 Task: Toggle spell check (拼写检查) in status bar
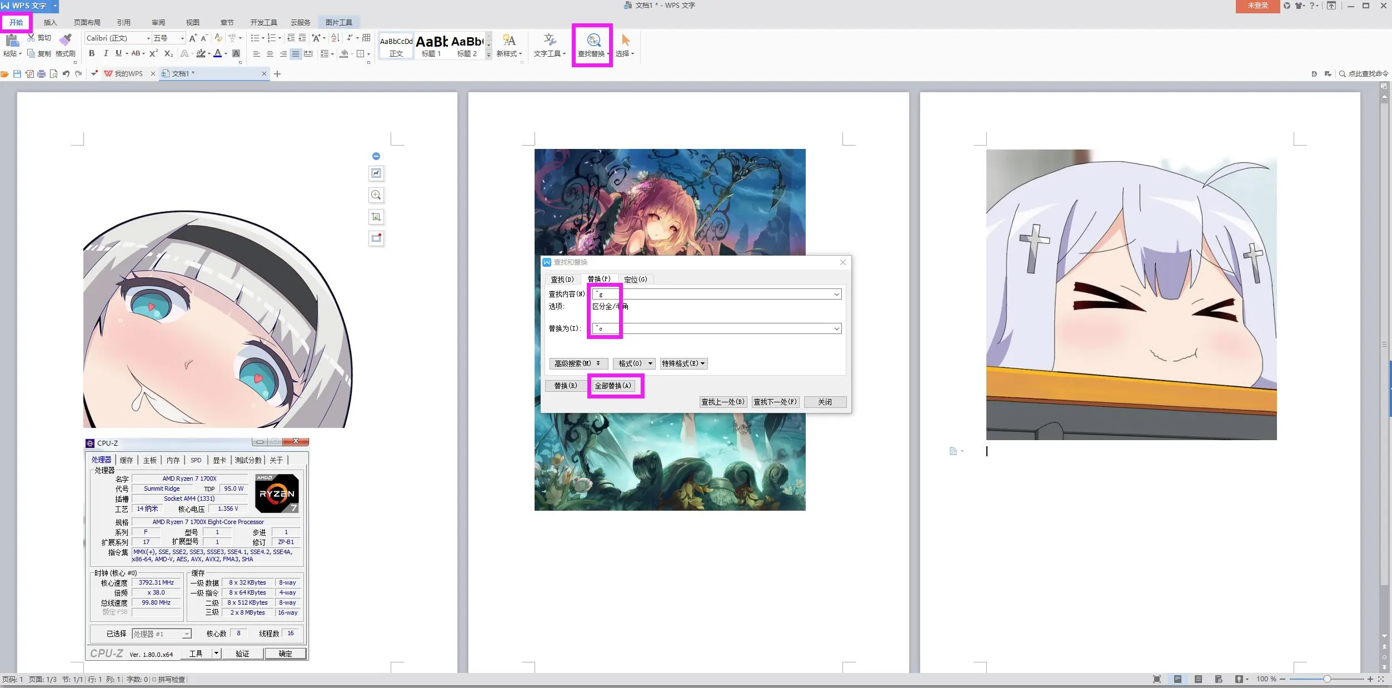[169, 679]
